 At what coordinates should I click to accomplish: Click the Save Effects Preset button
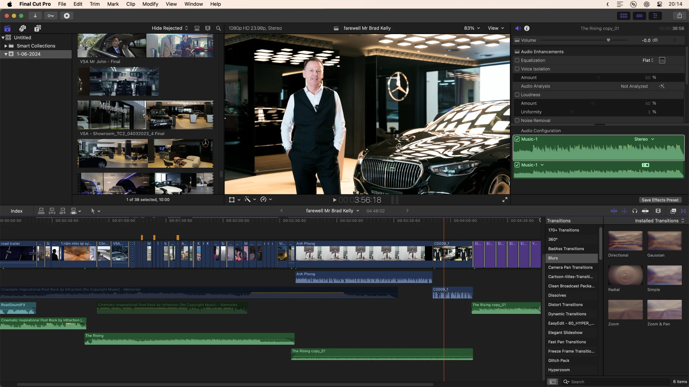tap(660, 200)
